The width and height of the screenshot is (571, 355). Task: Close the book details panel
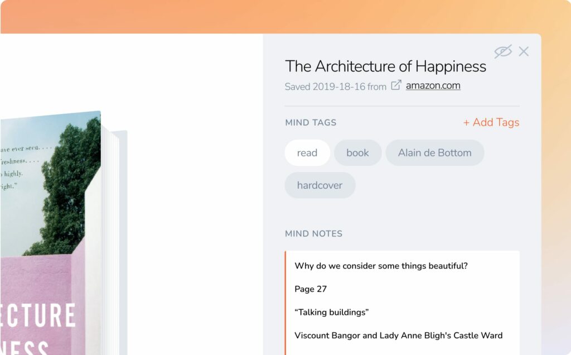pos(524,51)
